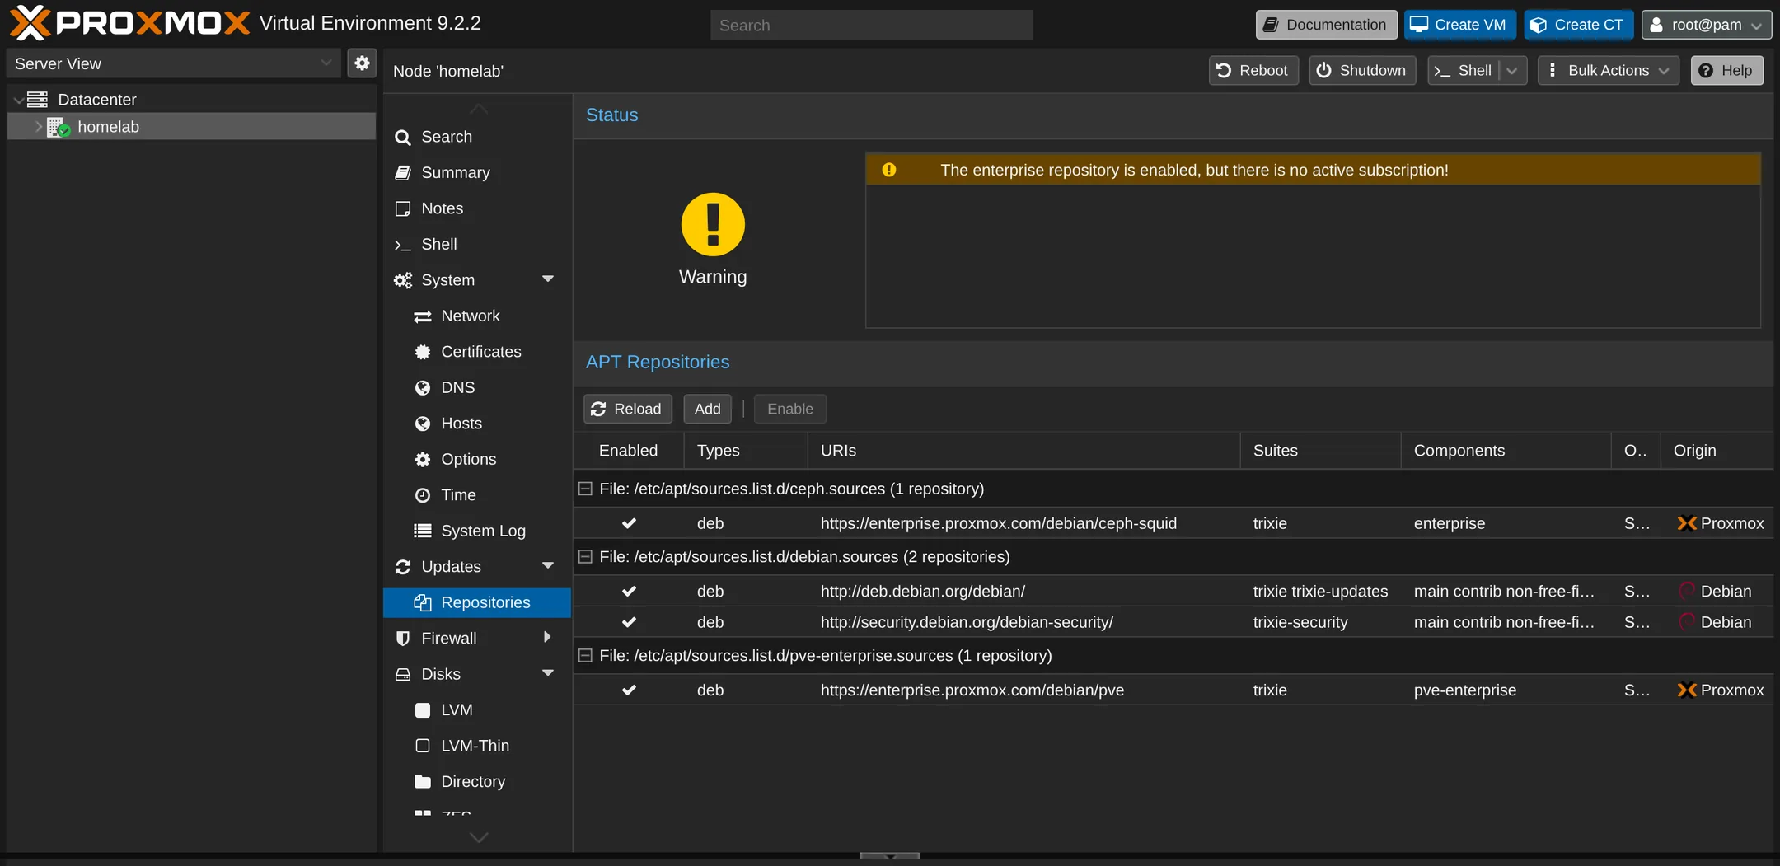
Task: Click the LVM-Thin icon
Action: [423, 746]
